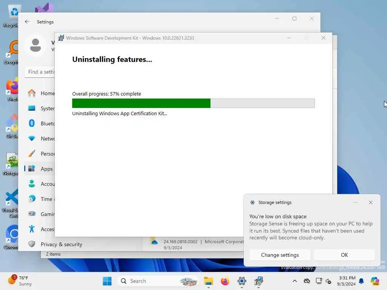
Task: Click the '2 items' status text
Action: pyautogui.click(x=53, y=254)
